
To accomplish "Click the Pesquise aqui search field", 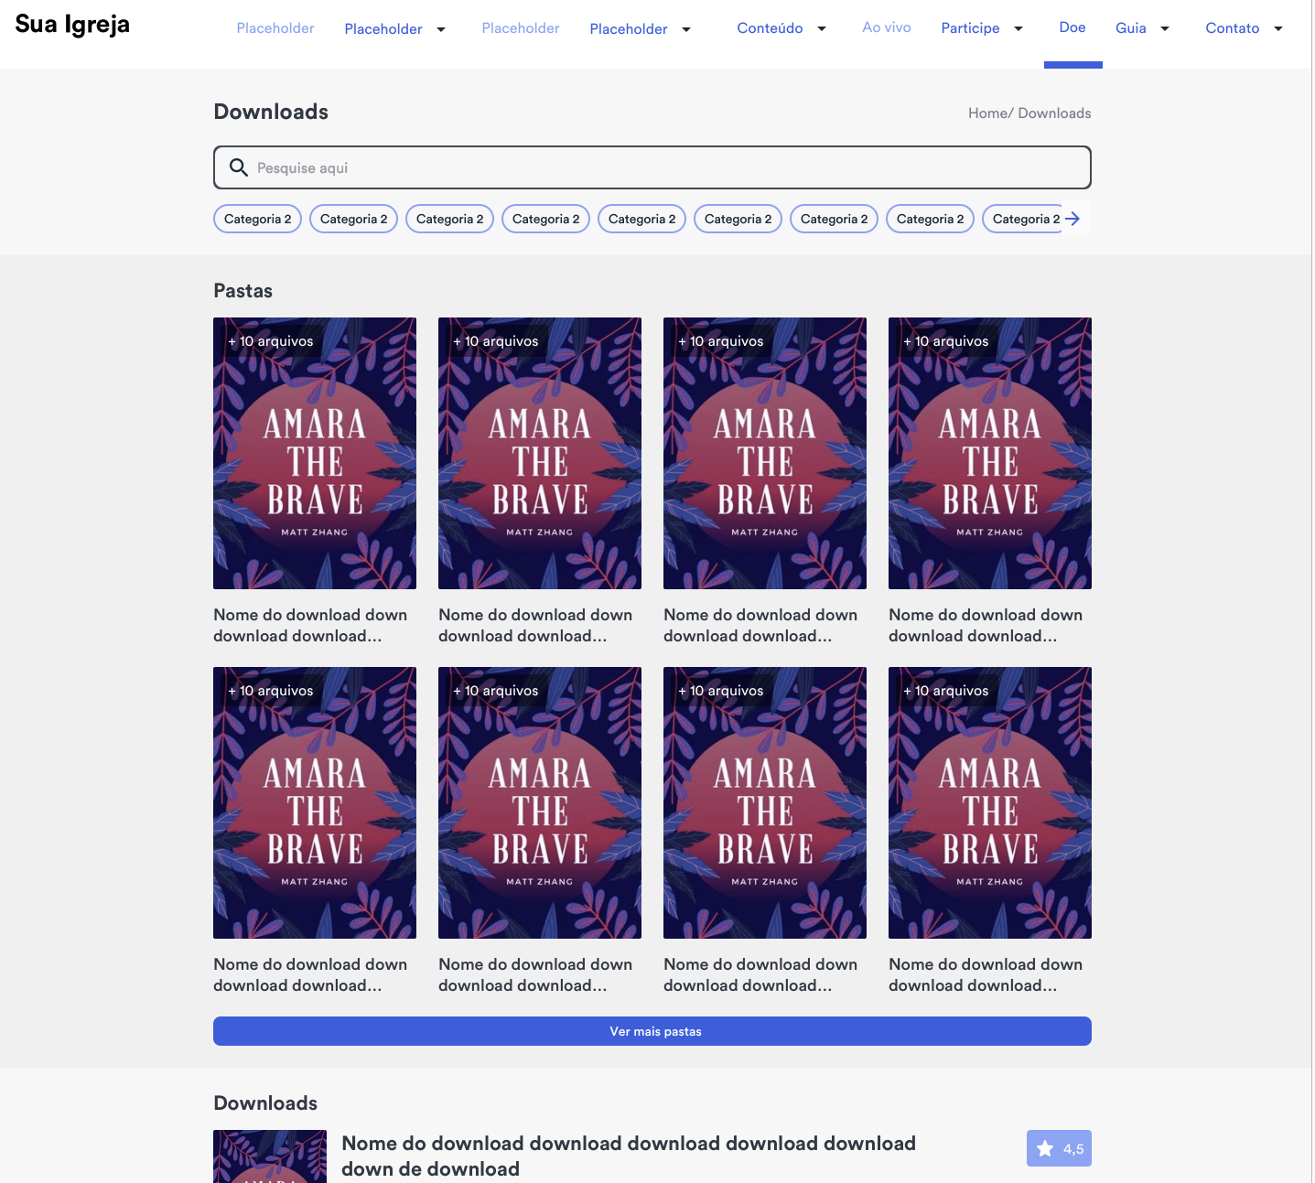I will pos(652,167).
